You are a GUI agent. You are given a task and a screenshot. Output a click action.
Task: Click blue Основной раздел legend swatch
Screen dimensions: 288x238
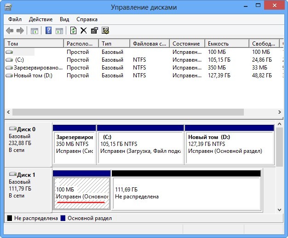pos(63,218)
